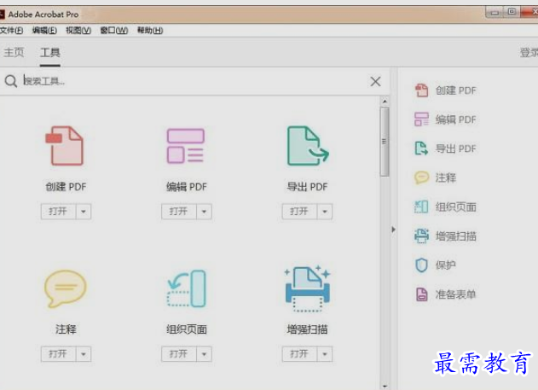Select 保护 text in right pane

coord(446,265)
